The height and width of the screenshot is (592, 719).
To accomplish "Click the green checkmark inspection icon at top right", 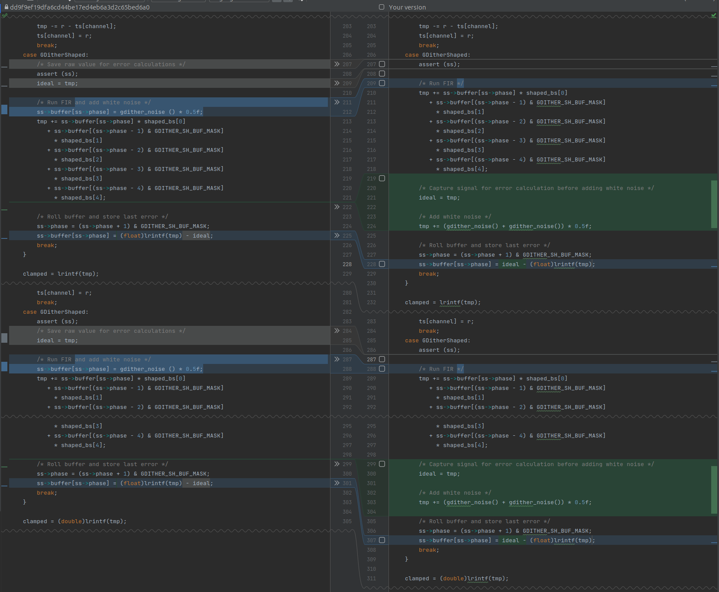I will click(x=713, y=16).
